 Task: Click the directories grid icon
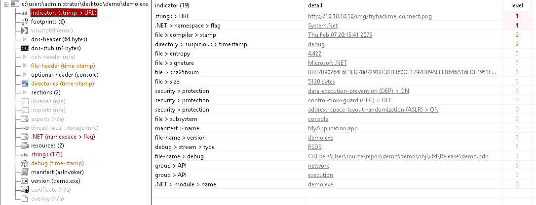(24, 84)
